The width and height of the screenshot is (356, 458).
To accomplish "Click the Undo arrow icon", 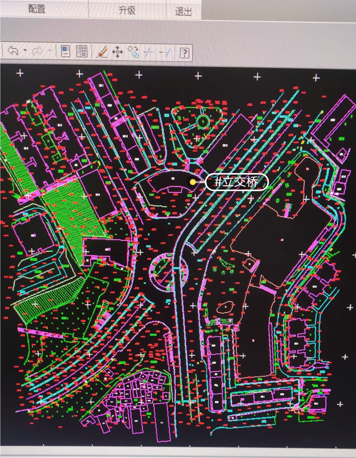I will click(x=13, y=51).
